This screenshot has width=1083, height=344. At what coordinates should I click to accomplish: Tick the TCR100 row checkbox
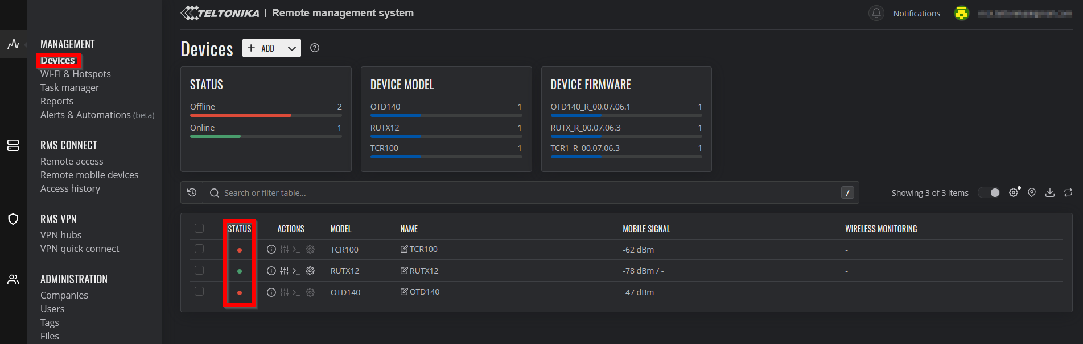pyautogui.click(x=199, y=249)
